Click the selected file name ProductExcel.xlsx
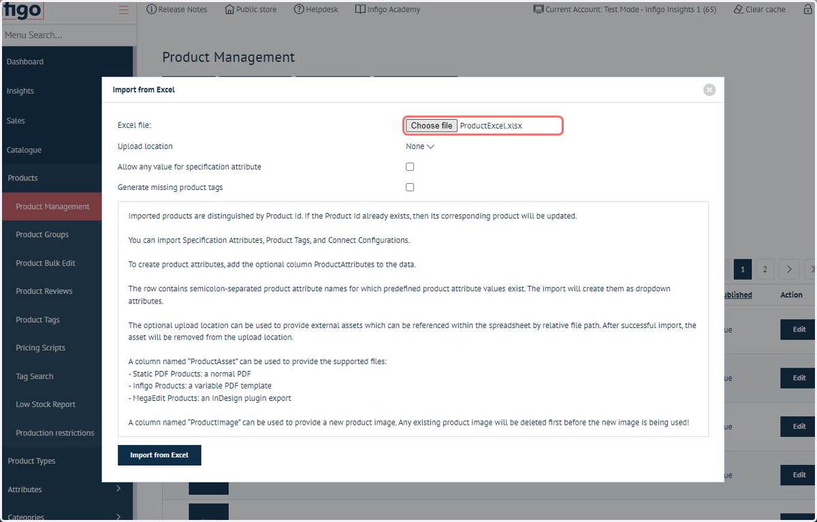The image size is (817, 522). [x=491, y=126]
